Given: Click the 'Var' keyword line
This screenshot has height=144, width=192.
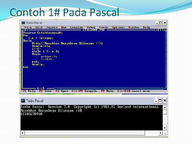Looking at the screenshot, I should tap(25, 35).
